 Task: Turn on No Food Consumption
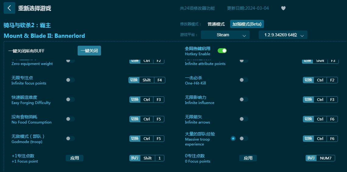(x=70, y=119)
